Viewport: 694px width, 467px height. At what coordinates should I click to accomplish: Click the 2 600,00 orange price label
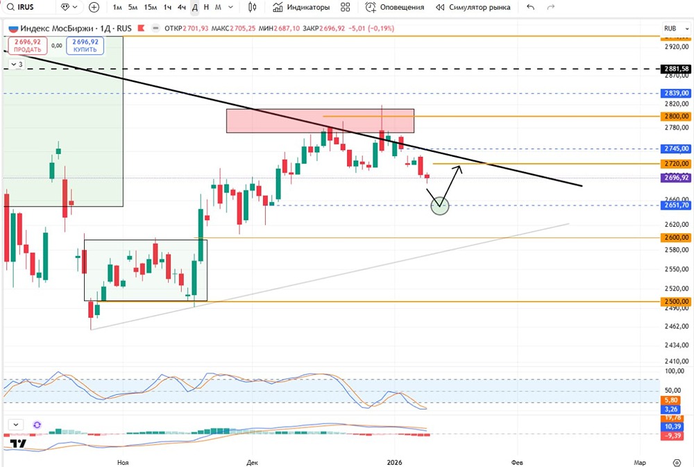[x=676, y=238]
